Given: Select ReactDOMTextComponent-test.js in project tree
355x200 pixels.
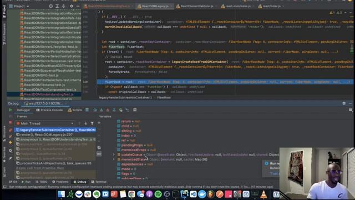Looking at the screenshot, I should [x=50, y=89].
